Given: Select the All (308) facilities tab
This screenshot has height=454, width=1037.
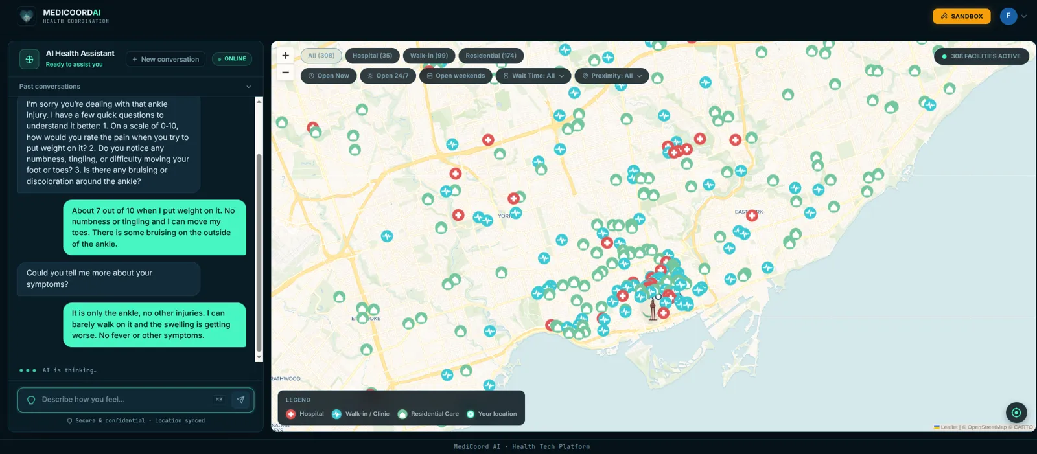Looking at the screenshot, I should coord(321,56).
